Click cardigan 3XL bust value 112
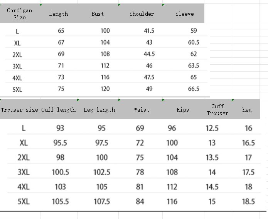The image size is (268, 219). [105, 66]
